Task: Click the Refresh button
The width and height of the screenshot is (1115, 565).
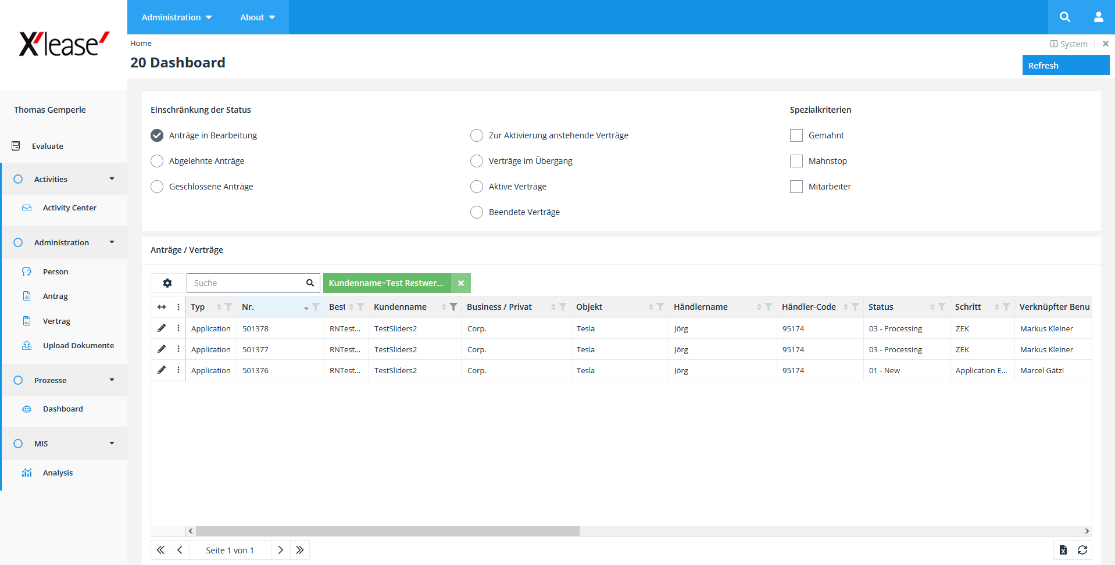Action: (1066, 65)
